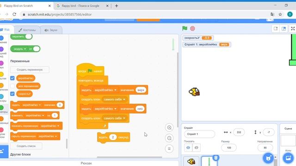Click the ждать 2 секунд block
This screenshot has width=296, height=166.
[x=113, y=137]
